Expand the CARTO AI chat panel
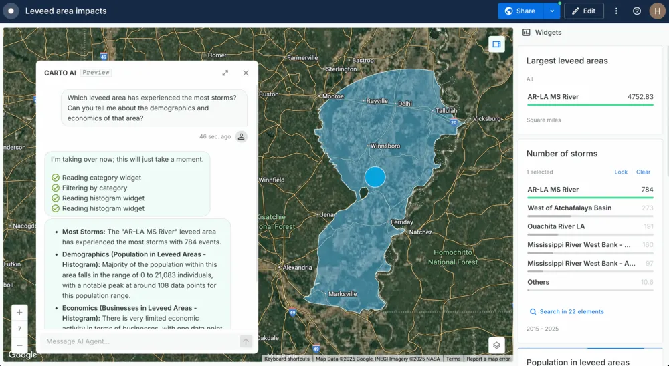The height and width of the screenshot is (366, 669). click(225, 73)
